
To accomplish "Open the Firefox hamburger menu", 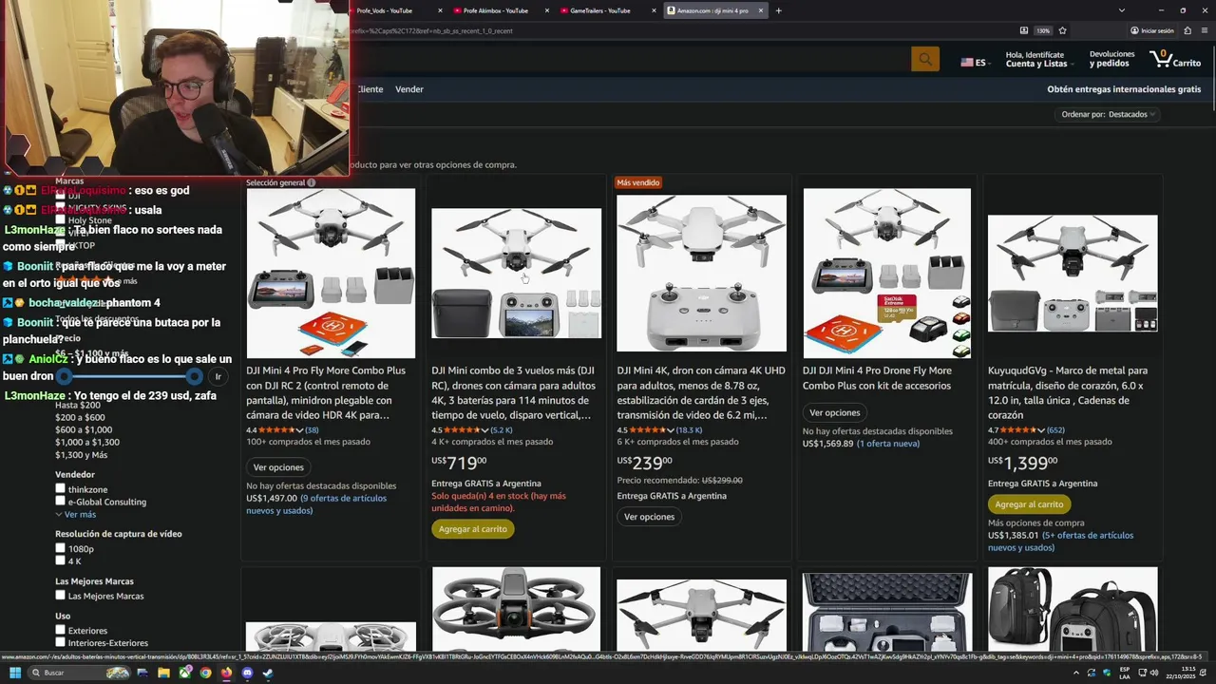I will [x=1205, y=30].
